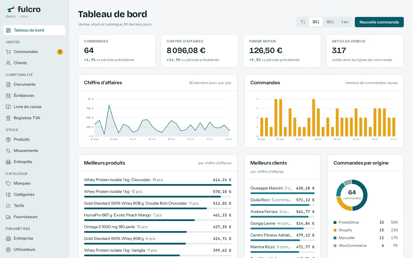Image resolution: width=413 pixels, height=258 pixels.
Task: Click the Whey Protein Isolate Cioccolato row
Action: (x=158, y=182)
